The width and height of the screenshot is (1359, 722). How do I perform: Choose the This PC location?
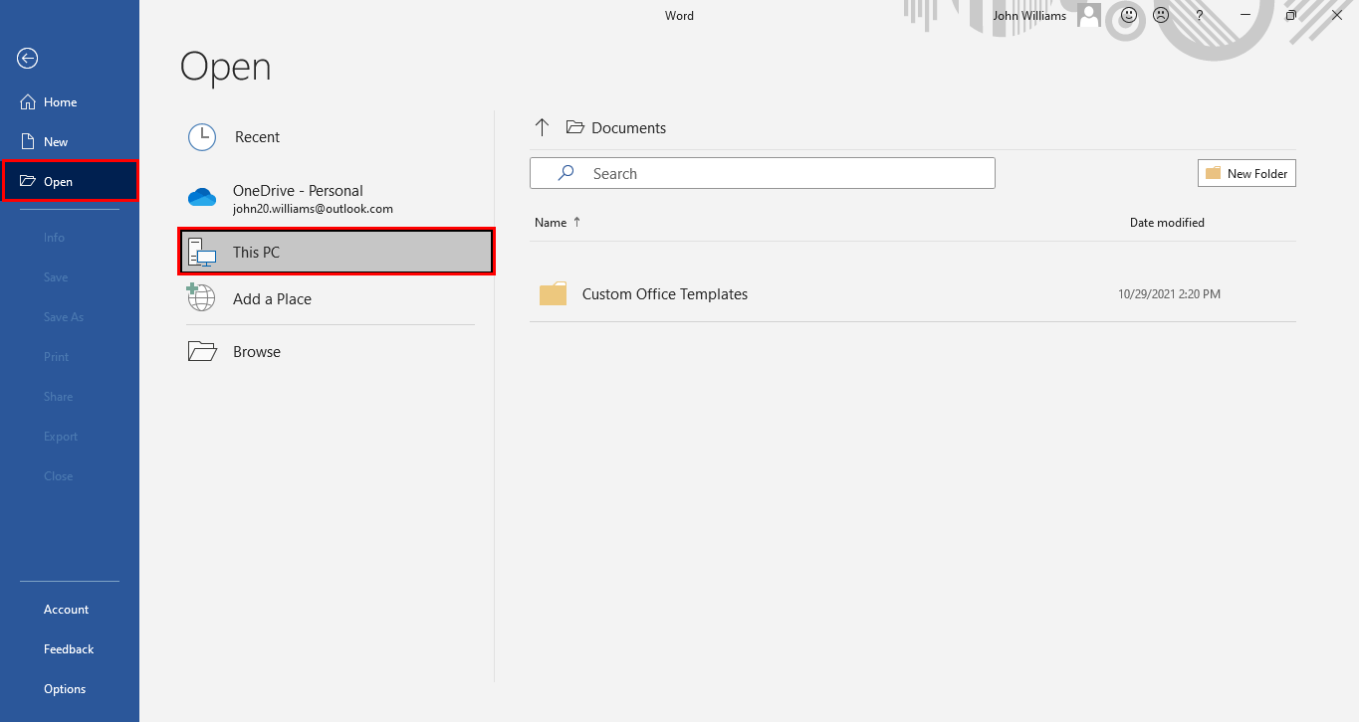(337, 253)
